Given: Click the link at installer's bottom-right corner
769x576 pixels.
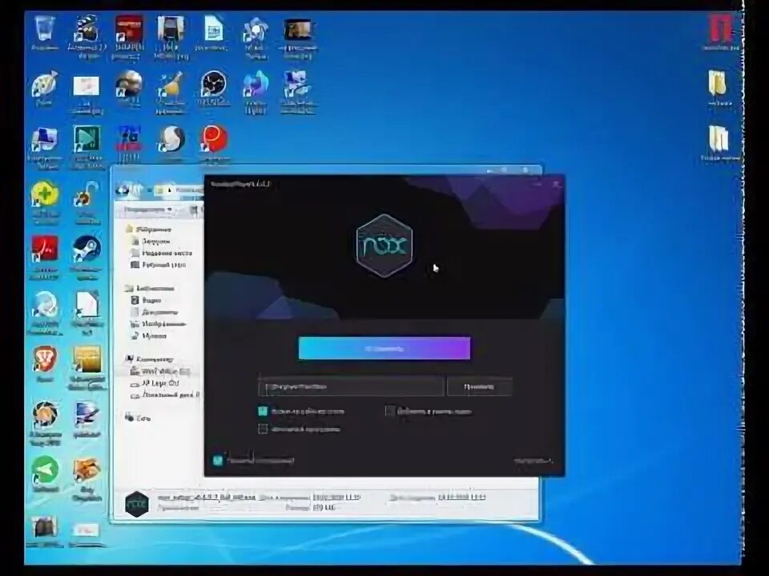Looking at the screenshot, I should [x=533, y=461].
